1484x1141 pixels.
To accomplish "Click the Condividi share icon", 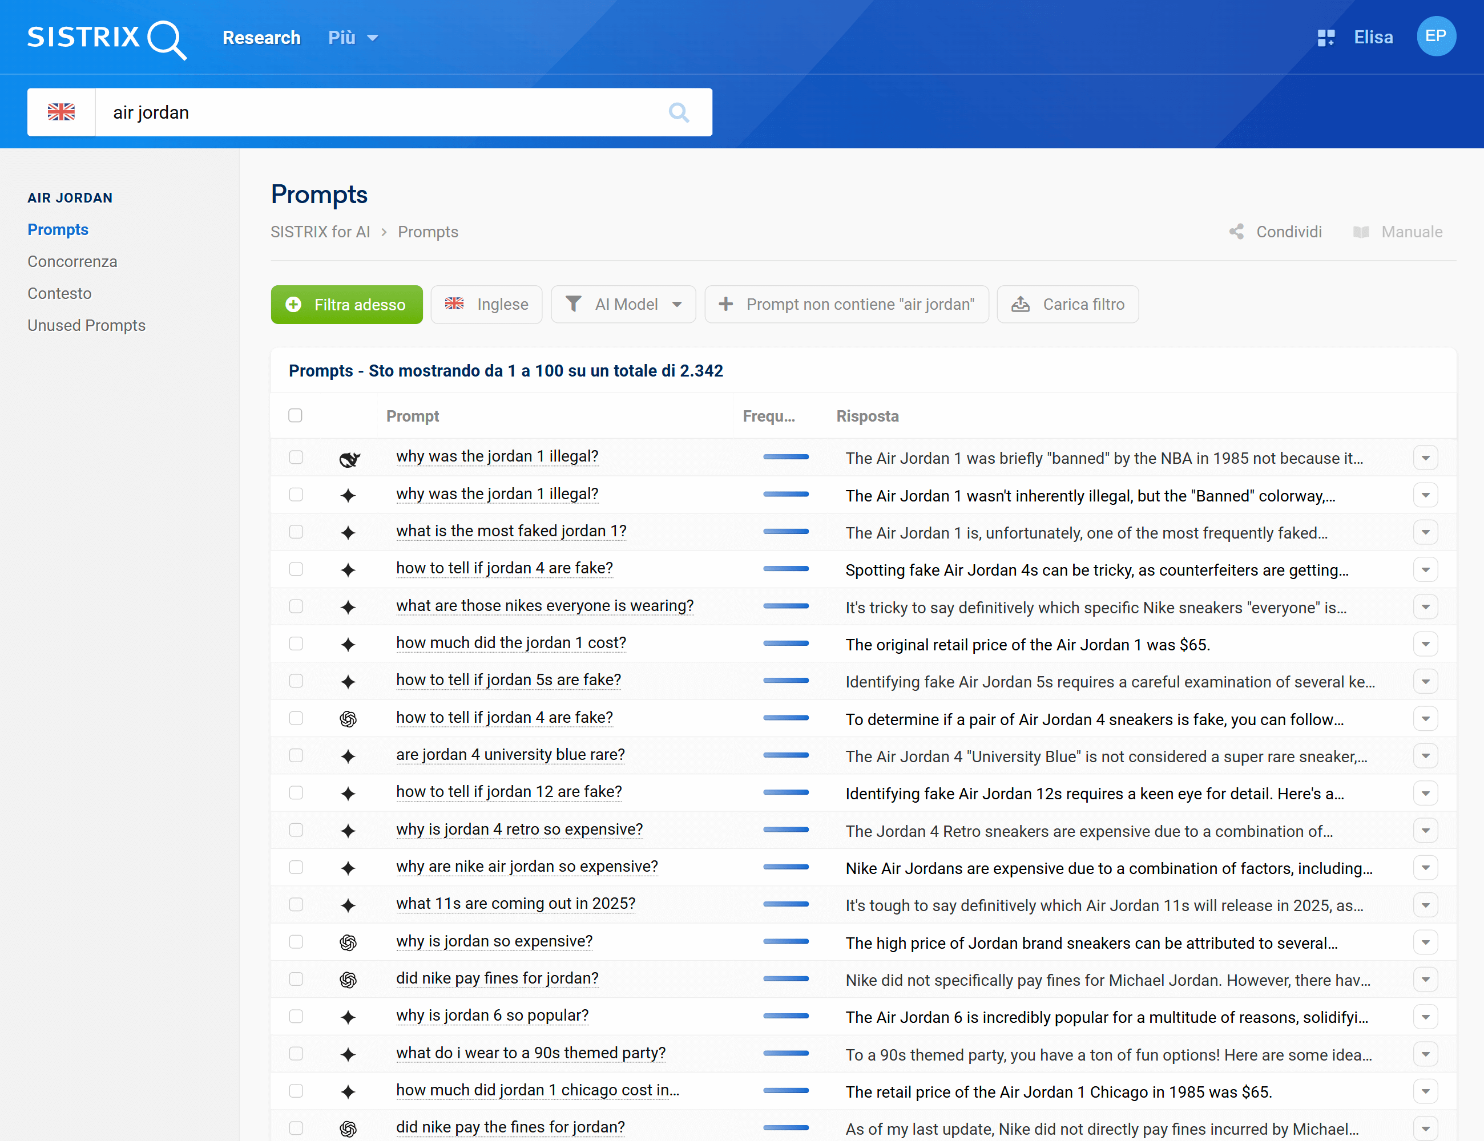I will click(1237, 232).
